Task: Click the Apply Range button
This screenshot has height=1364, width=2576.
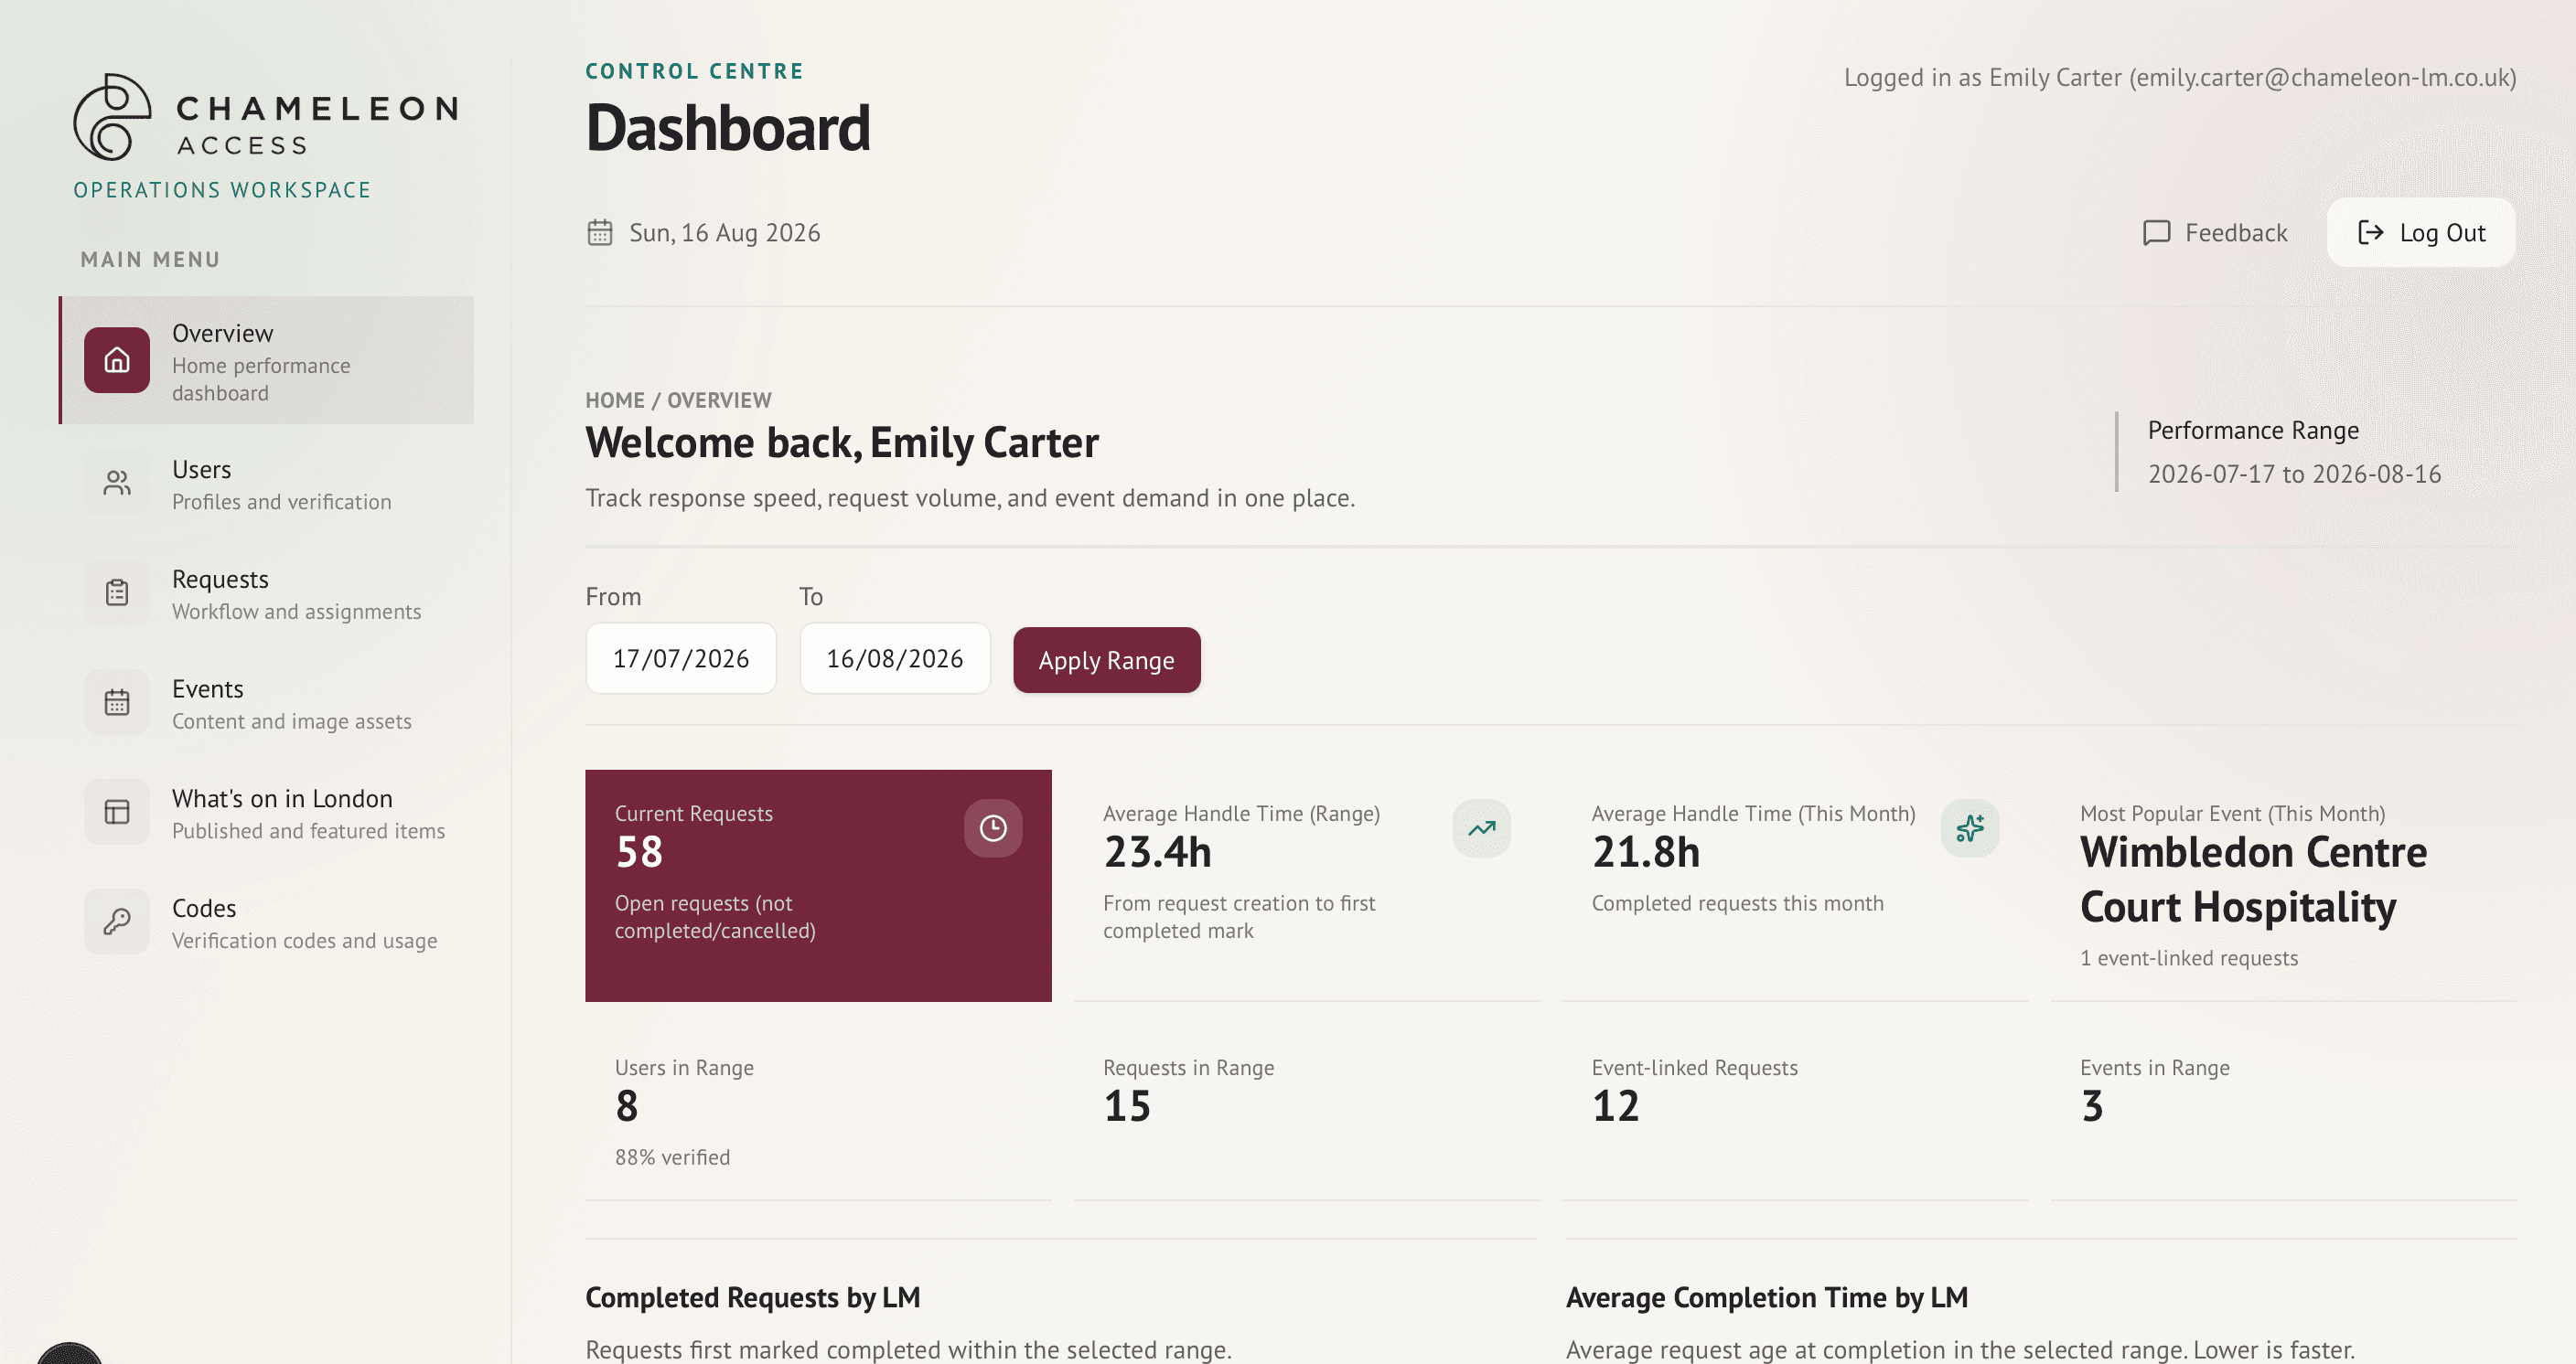Action: point(1106,659)
